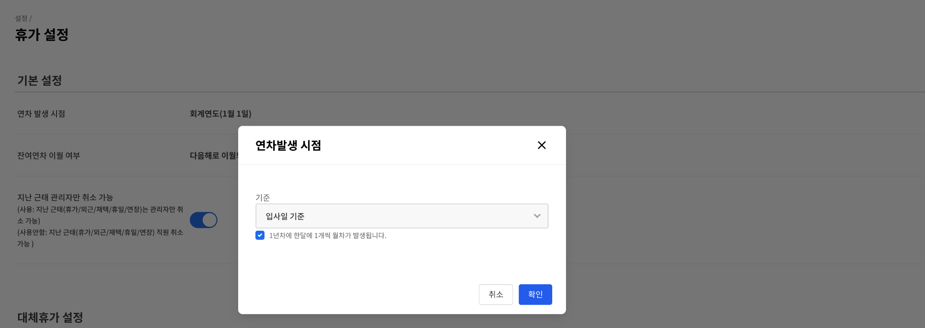
Task: Click the 취소 button
Action: [496, 294]
